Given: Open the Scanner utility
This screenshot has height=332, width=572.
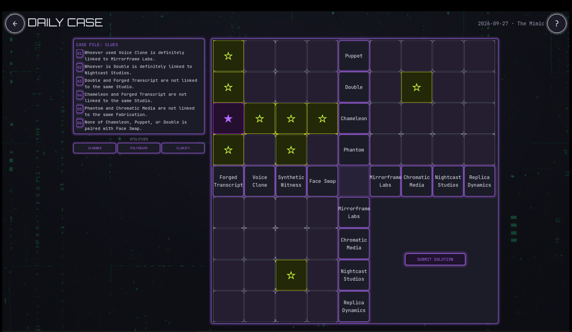Looking at the screenshot, I should pos(94,148).
